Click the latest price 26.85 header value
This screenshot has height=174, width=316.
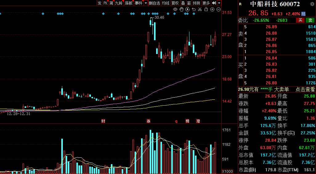tap(258, 13)
